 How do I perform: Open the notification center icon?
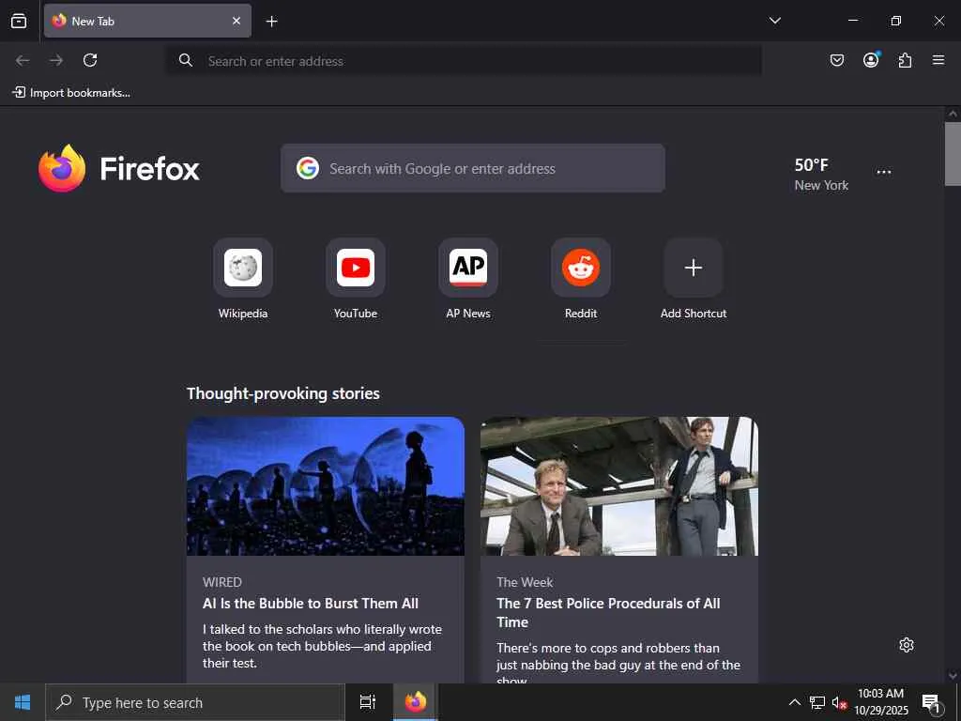pos(931,703)
